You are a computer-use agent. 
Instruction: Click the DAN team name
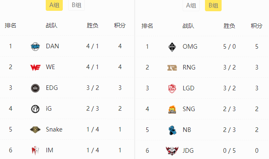tap(52, 46)
